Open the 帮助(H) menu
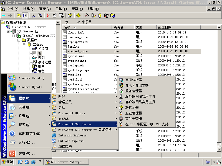 tap(93, 9)
